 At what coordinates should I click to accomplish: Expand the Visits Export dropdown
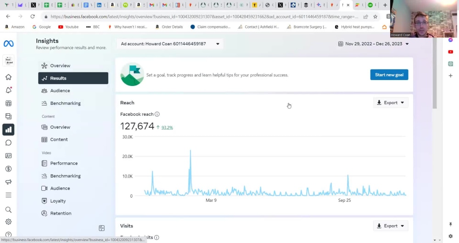pyautogui.click(x=391, y=226)
